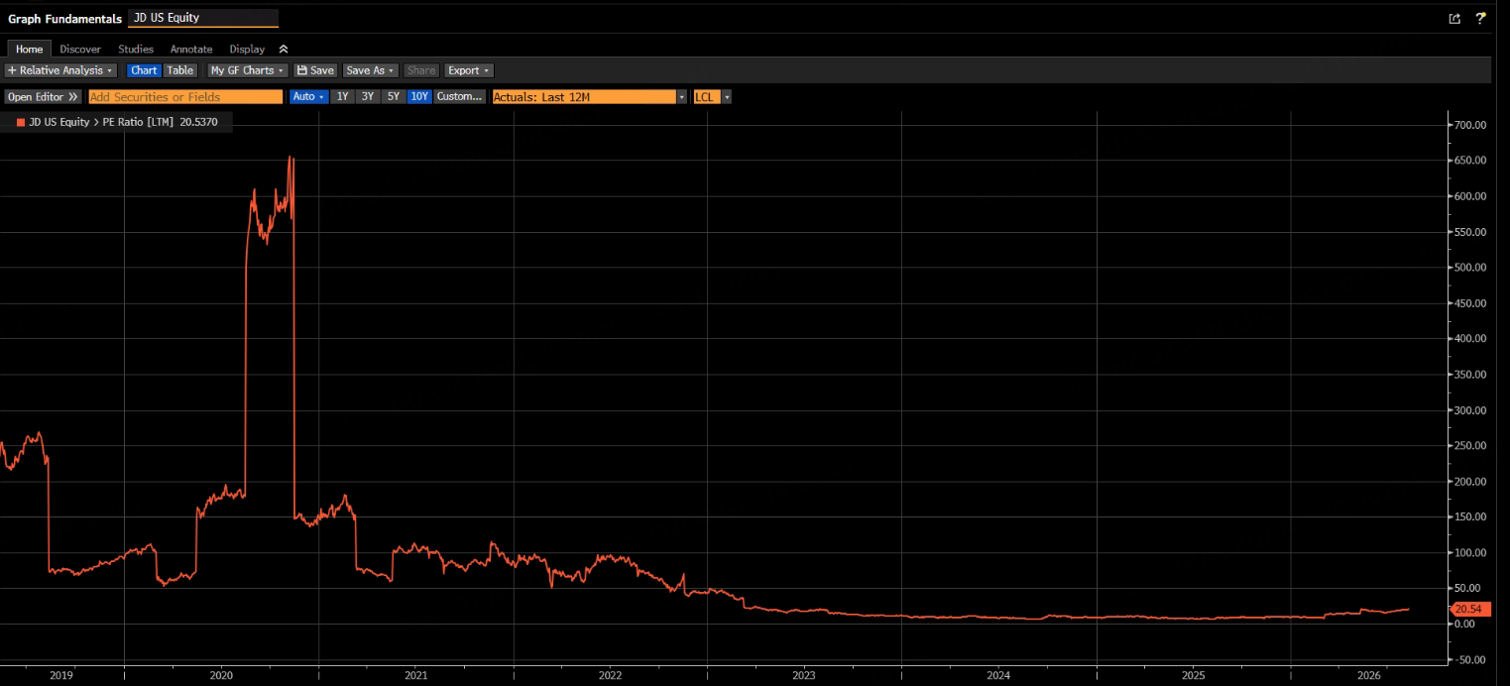Click the greyed Share button
Viewport: 1510px width, 686px height.
[x=421, y=70]
